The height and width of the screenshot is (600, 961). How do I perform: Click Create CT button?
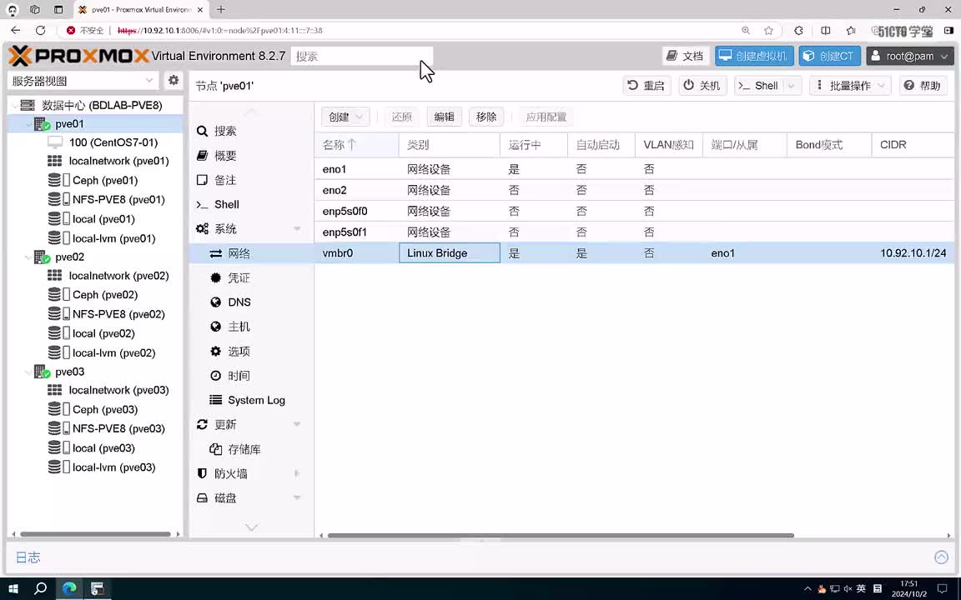829,56
